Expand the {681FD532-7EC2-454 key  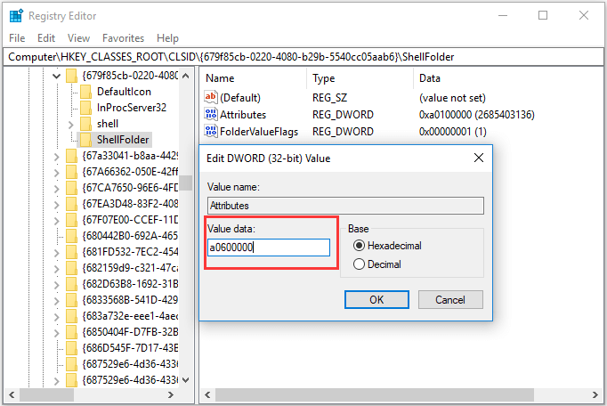[57, 253]
